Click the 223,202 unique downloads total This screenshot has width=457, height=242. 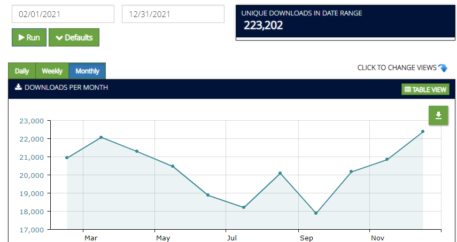coord(264,25)
